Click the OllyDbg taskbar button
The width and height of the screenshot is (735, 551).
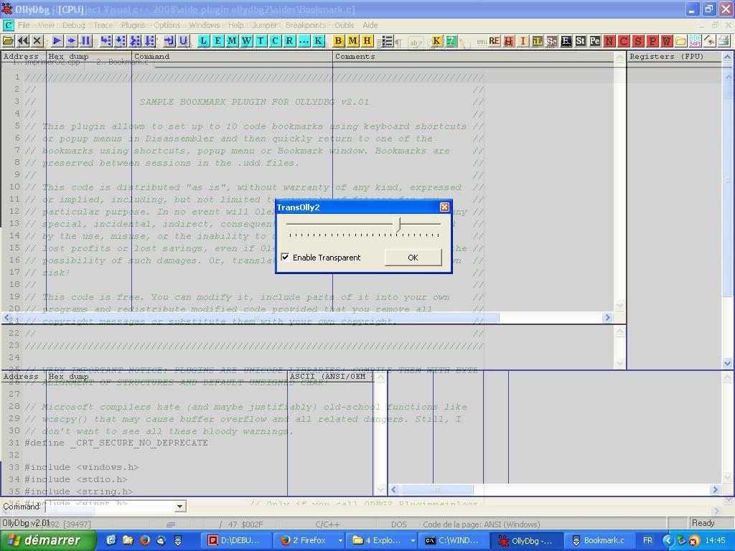click(526, 541)
